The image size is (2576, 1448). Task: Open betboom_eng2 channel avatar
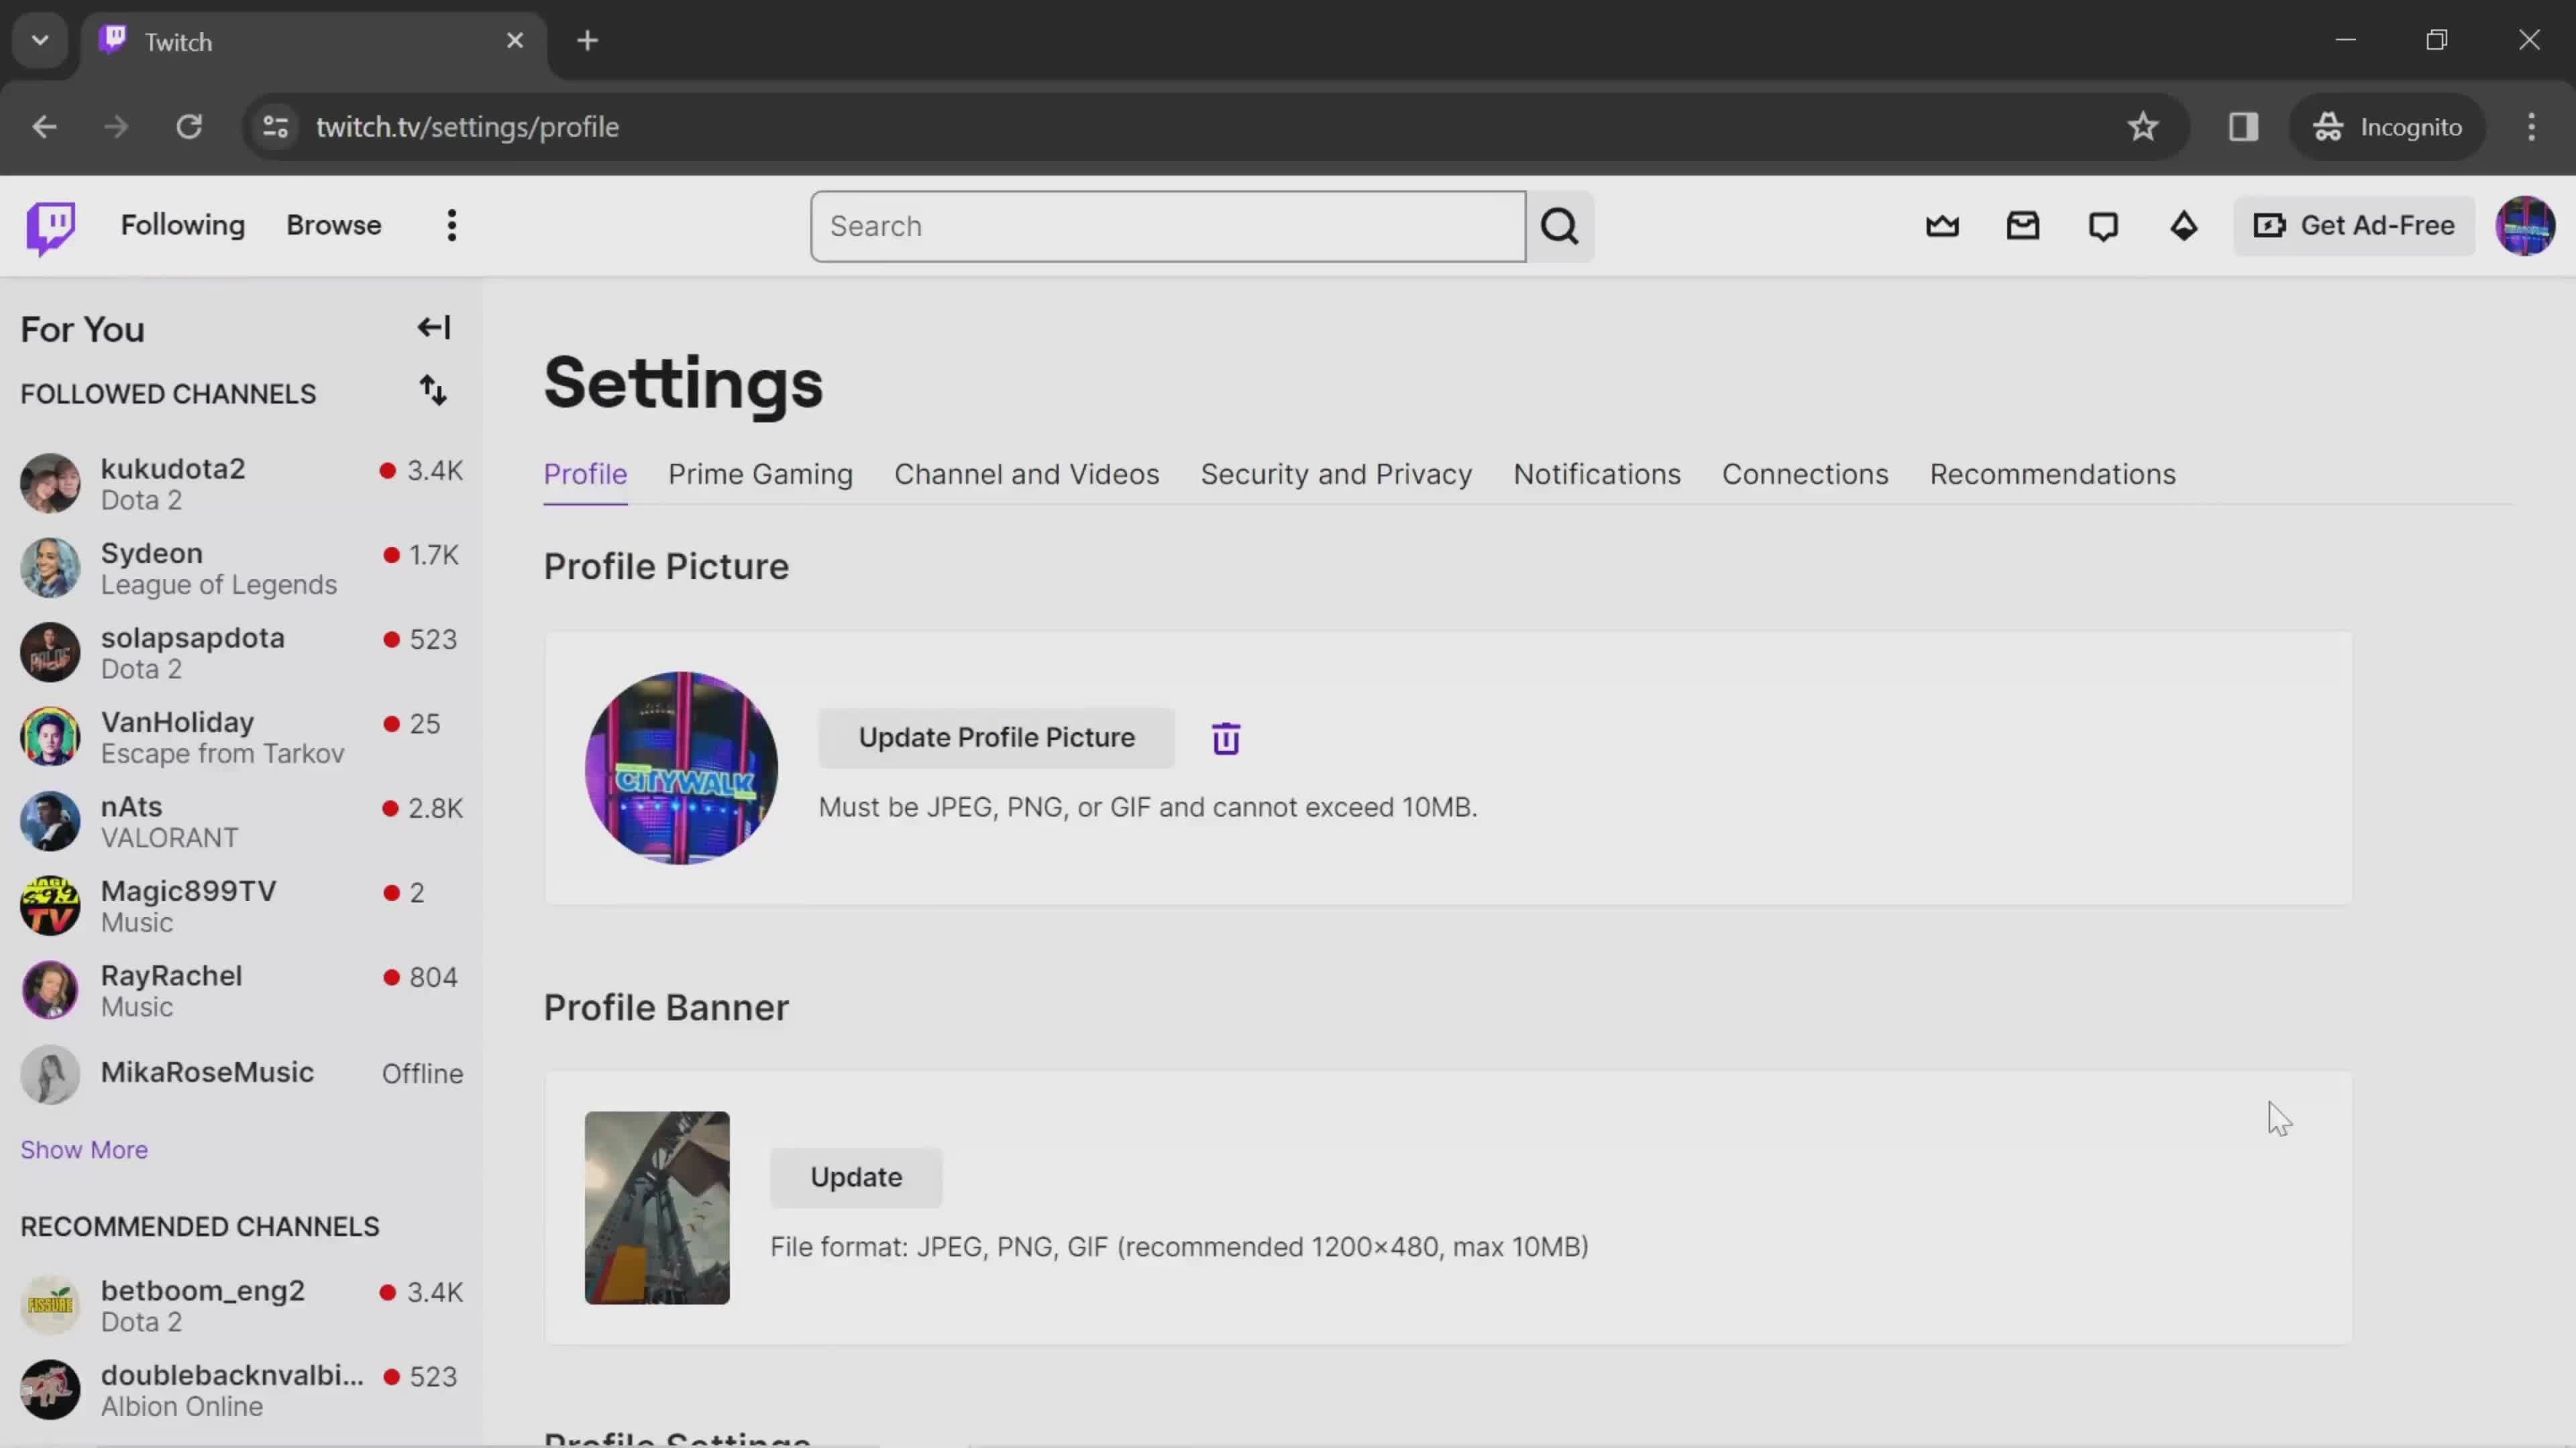[50, 1305]
